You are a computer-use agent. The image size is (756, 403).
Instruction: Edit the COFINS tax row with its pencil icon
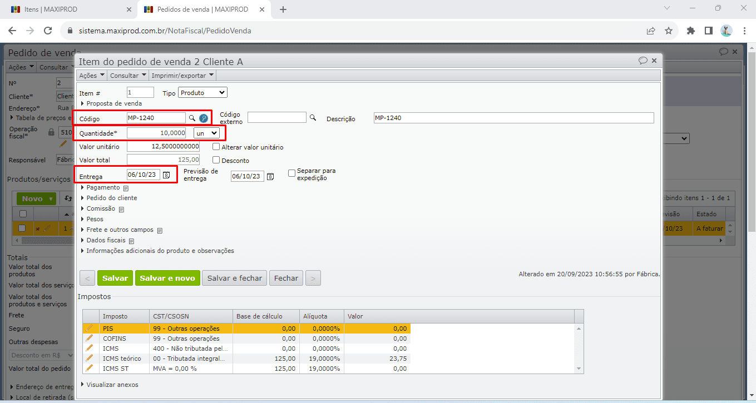[89, 338]
